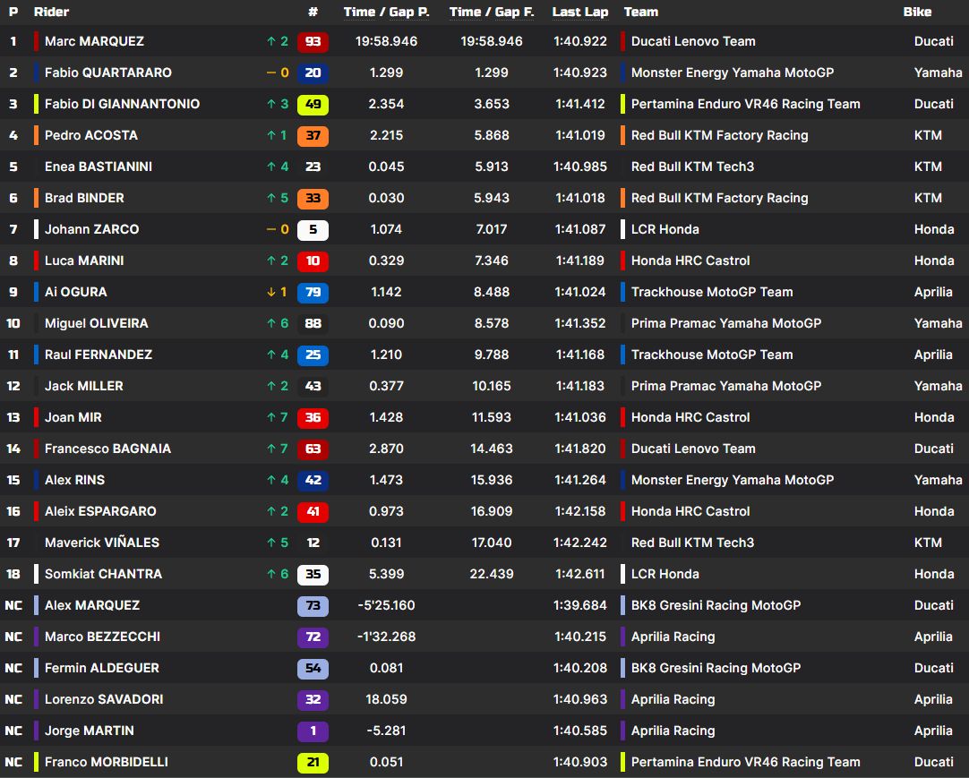Screen dimensions: 969x778
Task: Click leader time 19:58.946 in Gap P. column
Action: click(386, 41)
